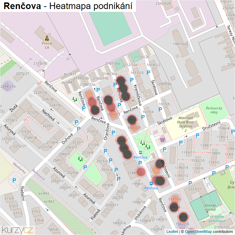Click the Řečkovice district boundary label
The image size is (235, 235).
(x=38, y=175)
